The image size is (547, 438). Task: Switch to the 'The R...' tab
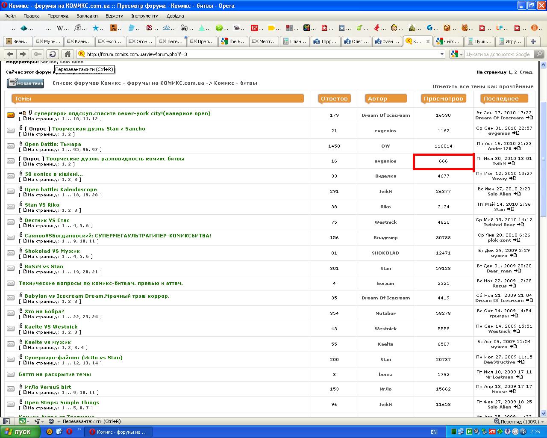pyautogui.click(x=233, y=41)
